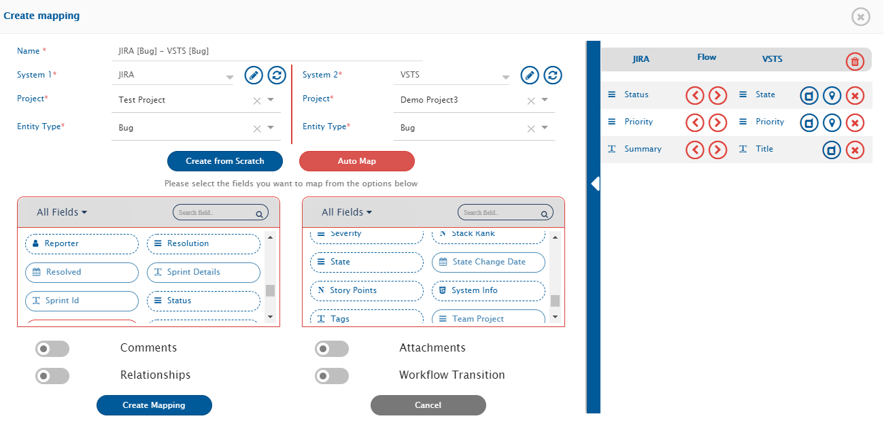Enable the Comments toggle

click(x=52, y=349)
